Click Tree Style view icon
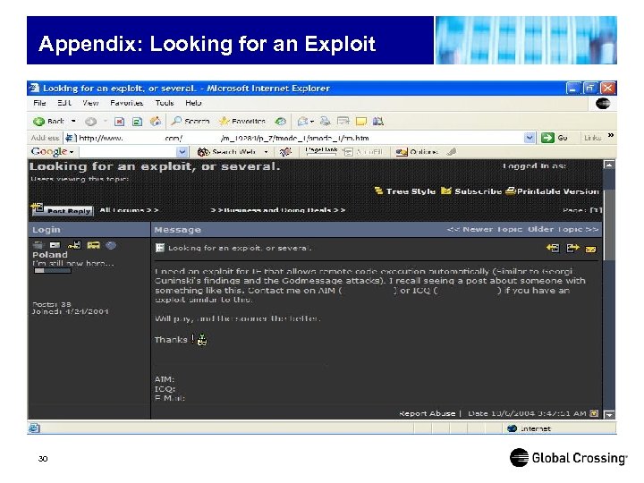This screenshot has width=644, height=483. pos(378,191)
